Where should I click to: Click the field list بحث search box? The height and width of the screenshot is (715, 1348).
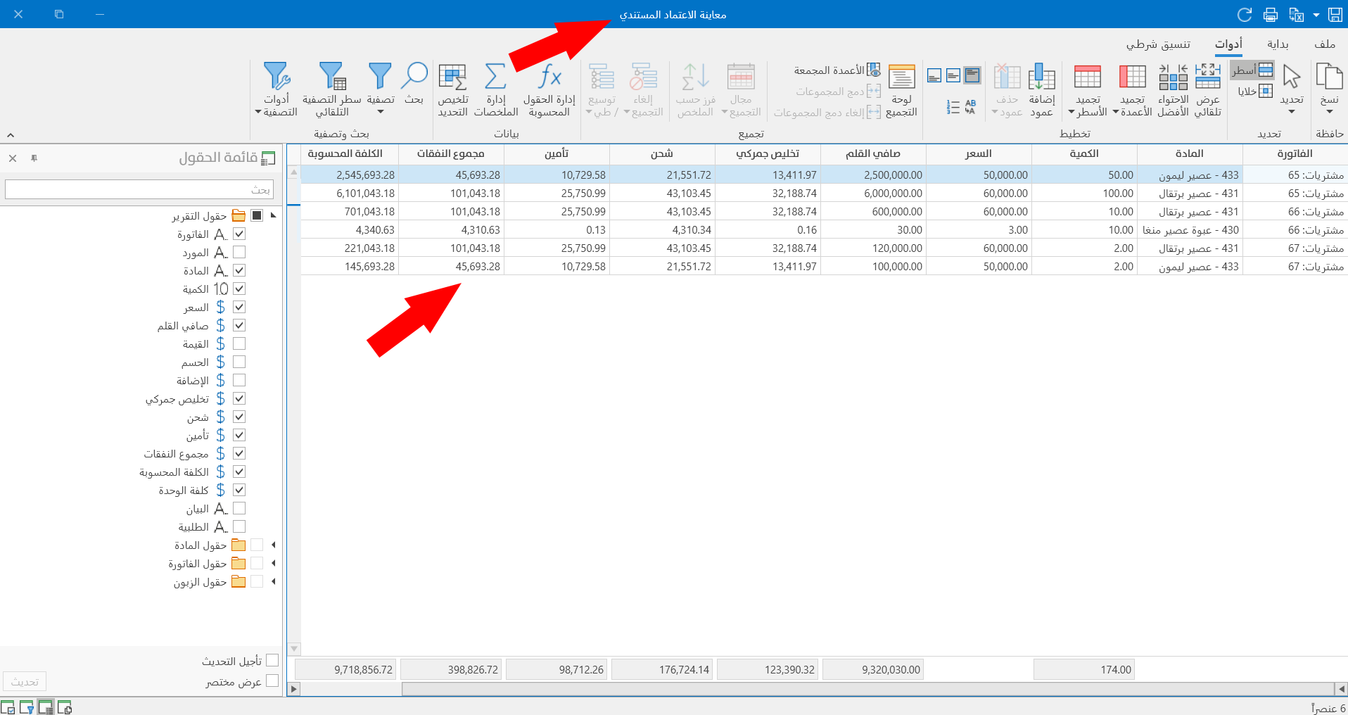[x=139, y=189]
